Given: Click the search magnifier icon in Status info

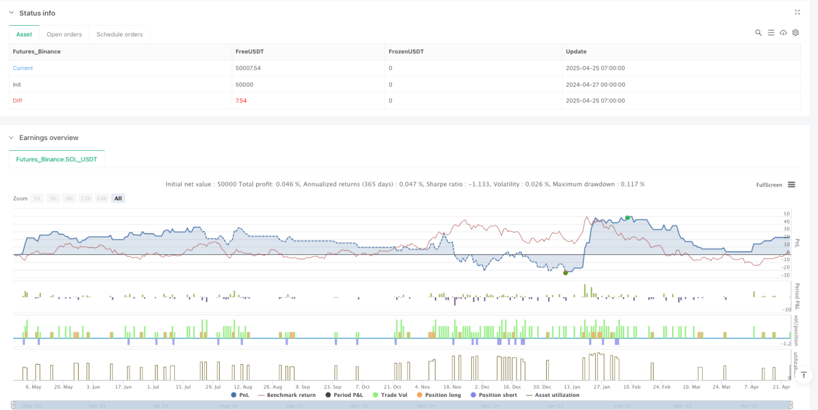Looking at the screenshot, I should point(758,33).
